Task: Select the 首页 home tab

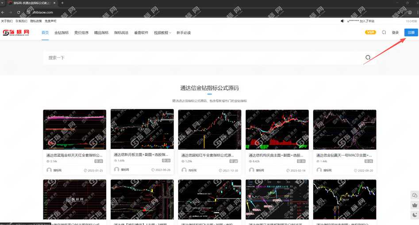Action: pyautogui.click(x=45, y=33)
